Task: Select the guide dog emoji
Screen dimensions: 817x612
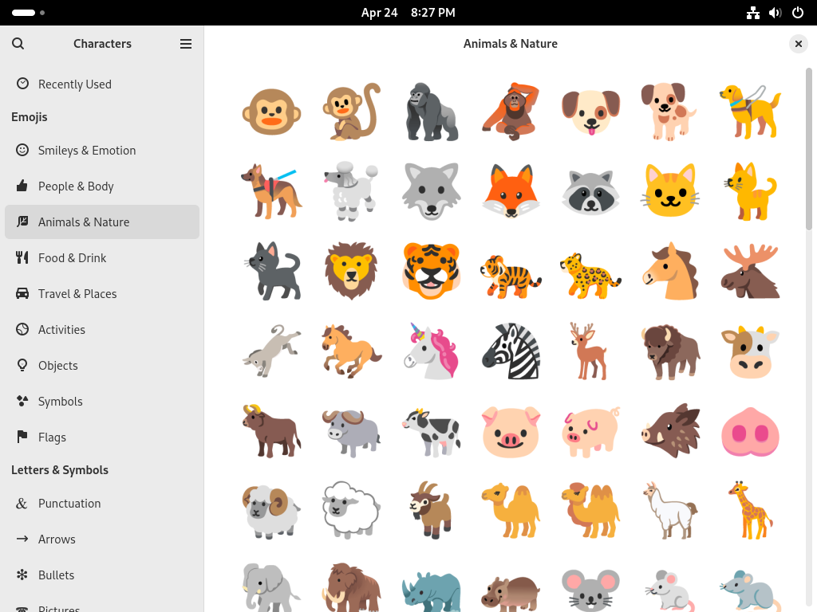Action: point(750,112)
